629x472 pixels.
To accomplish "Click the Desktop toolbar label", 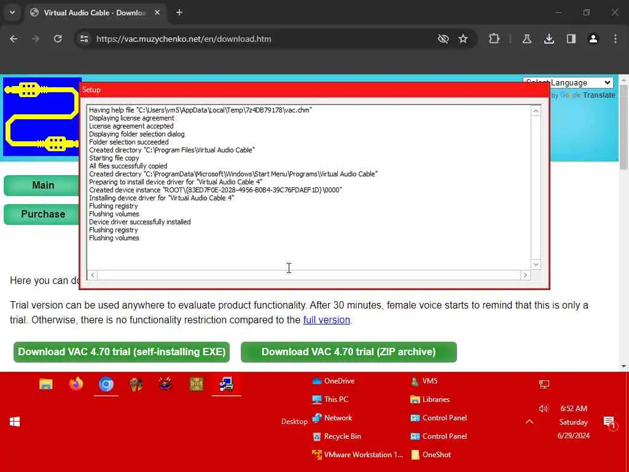I will click(x=294, y=422).
